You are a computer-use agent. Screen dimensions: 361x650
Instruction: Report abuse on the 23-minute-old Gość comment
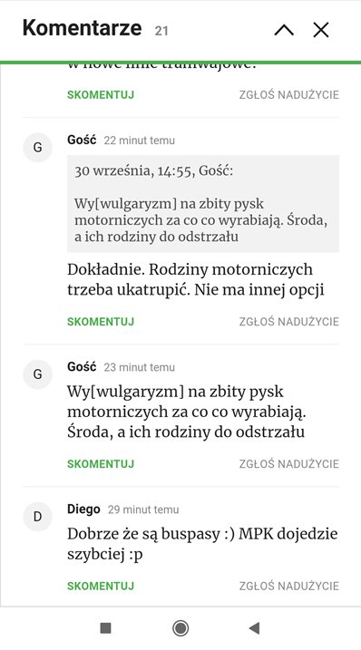click(x=289, y=464)
